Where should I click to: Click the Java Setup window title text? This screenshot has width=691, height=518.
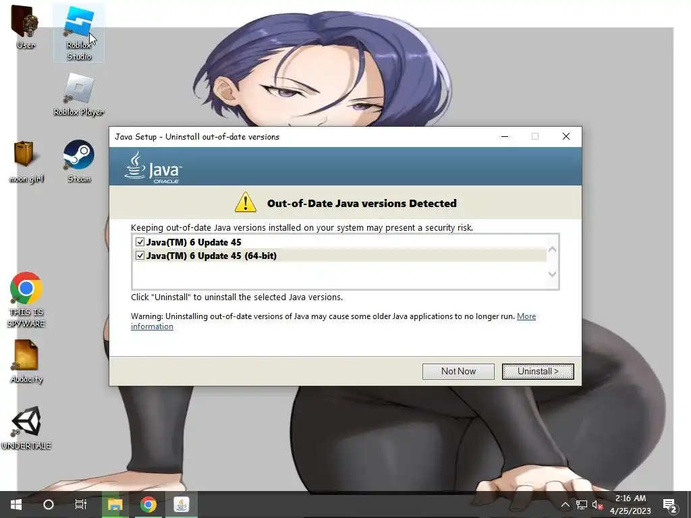[x=197, y=136]
